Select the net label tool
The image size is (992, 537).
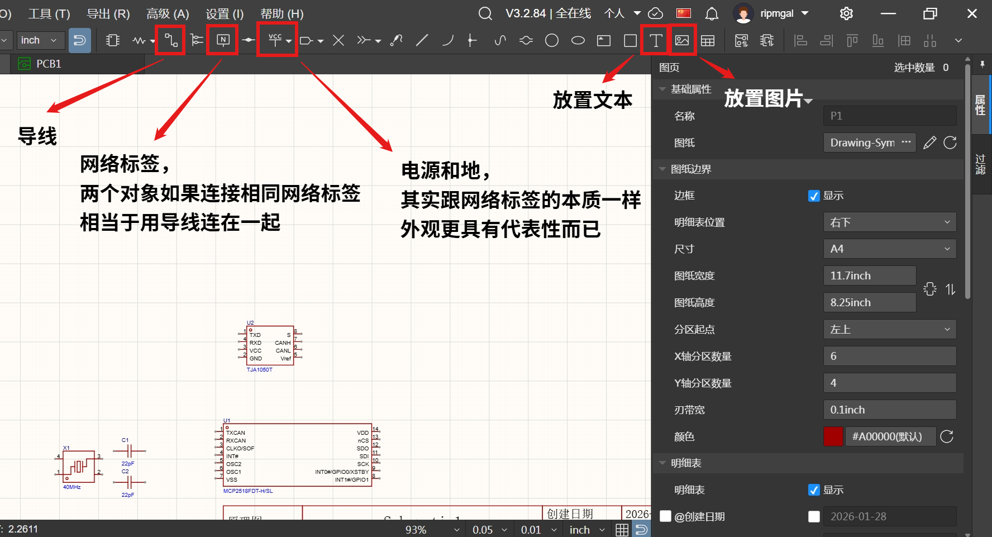(x=223, y=40)
